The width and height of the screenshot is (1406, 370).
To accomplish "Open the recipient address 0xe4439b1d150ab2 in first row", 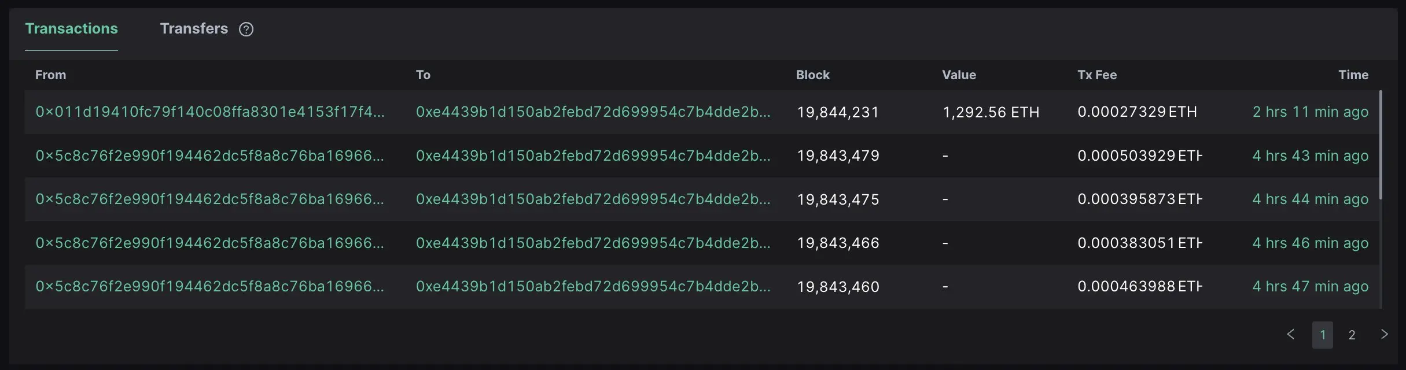I will [x=594, y=112].
